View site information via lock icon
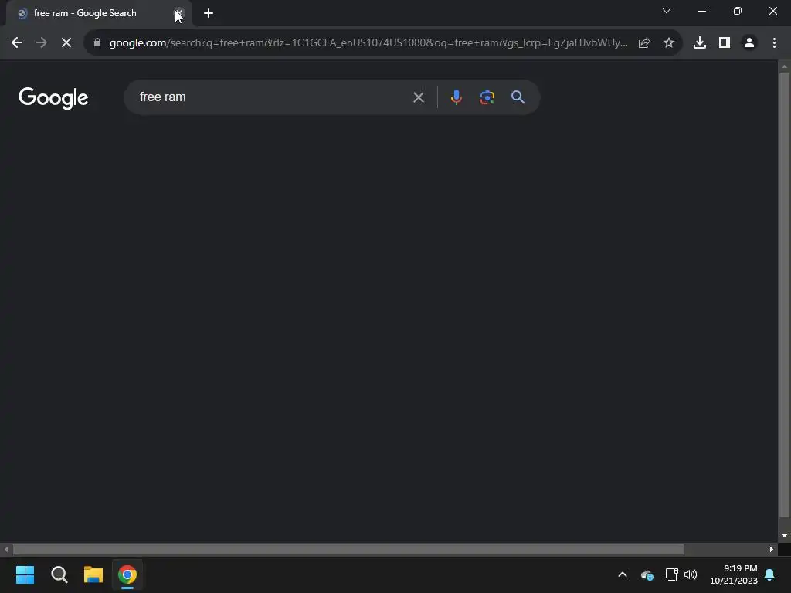This screenshot has width=791, height=593. (97, 43)
